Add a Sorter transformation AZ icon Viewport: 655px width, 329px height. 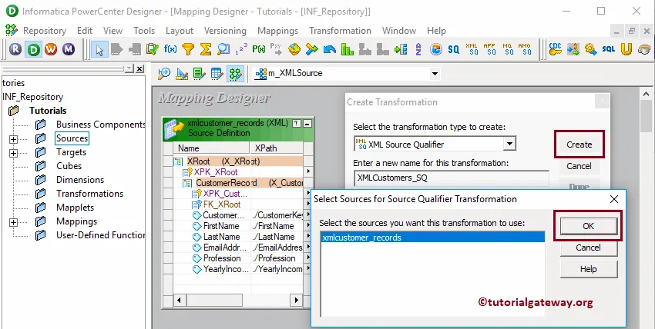pos(418,49)
